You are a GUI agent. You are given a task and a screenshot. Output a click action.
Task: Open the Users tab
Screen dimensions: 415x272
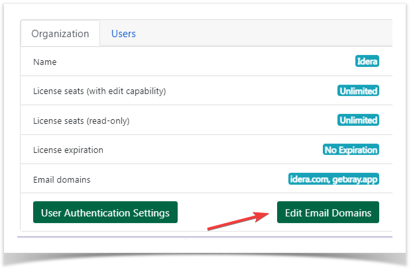tap(123, 34)
